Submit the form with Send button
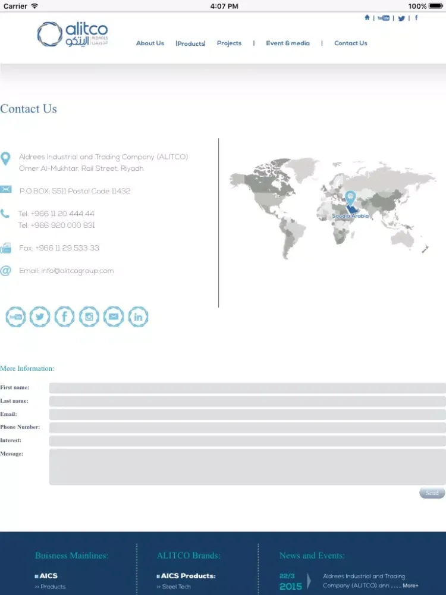This screenshot has height=595, width=446. (432, 493)
